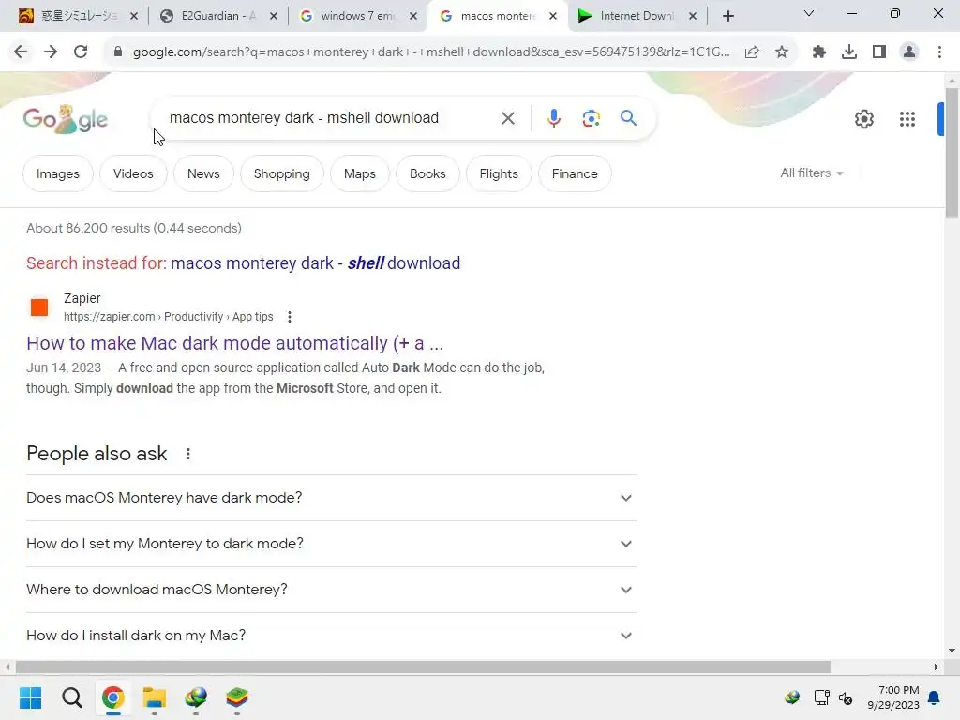Open 'Search instead for' shell download link
This screenshot has height=720, width=960.
tap(315, 263)
